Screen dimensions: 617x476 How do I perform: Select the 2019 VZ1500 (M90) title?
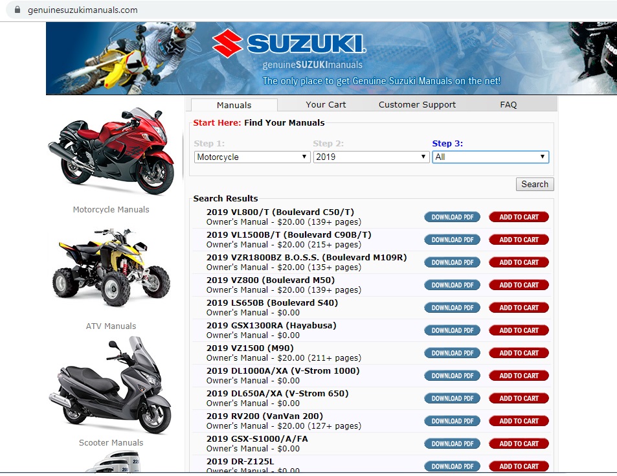(x=250, y=348)
